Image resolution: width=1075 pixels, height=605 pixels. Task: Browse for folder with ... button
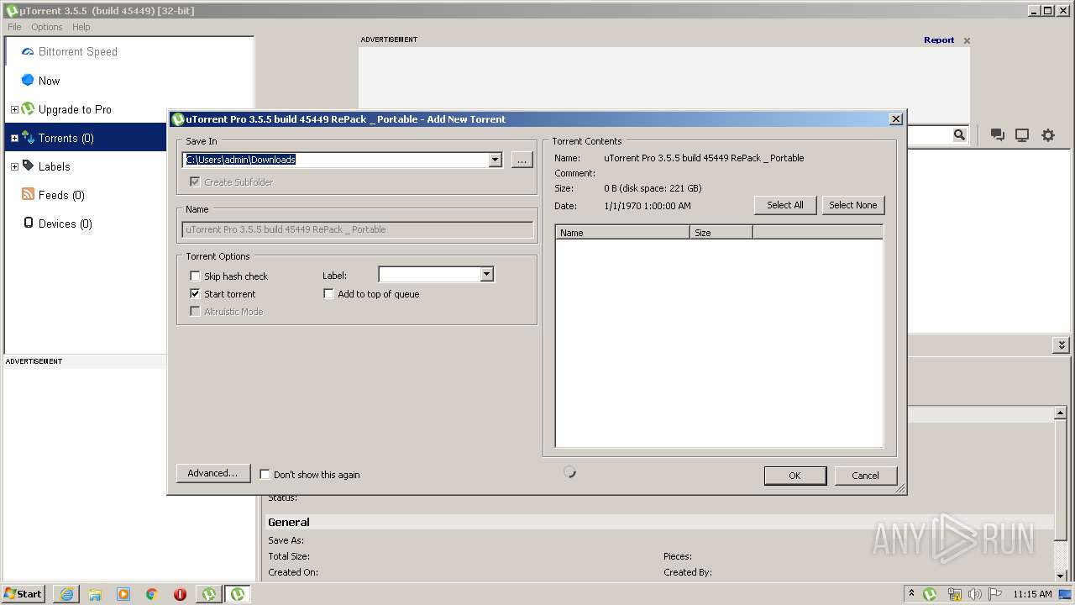point(522,160)
